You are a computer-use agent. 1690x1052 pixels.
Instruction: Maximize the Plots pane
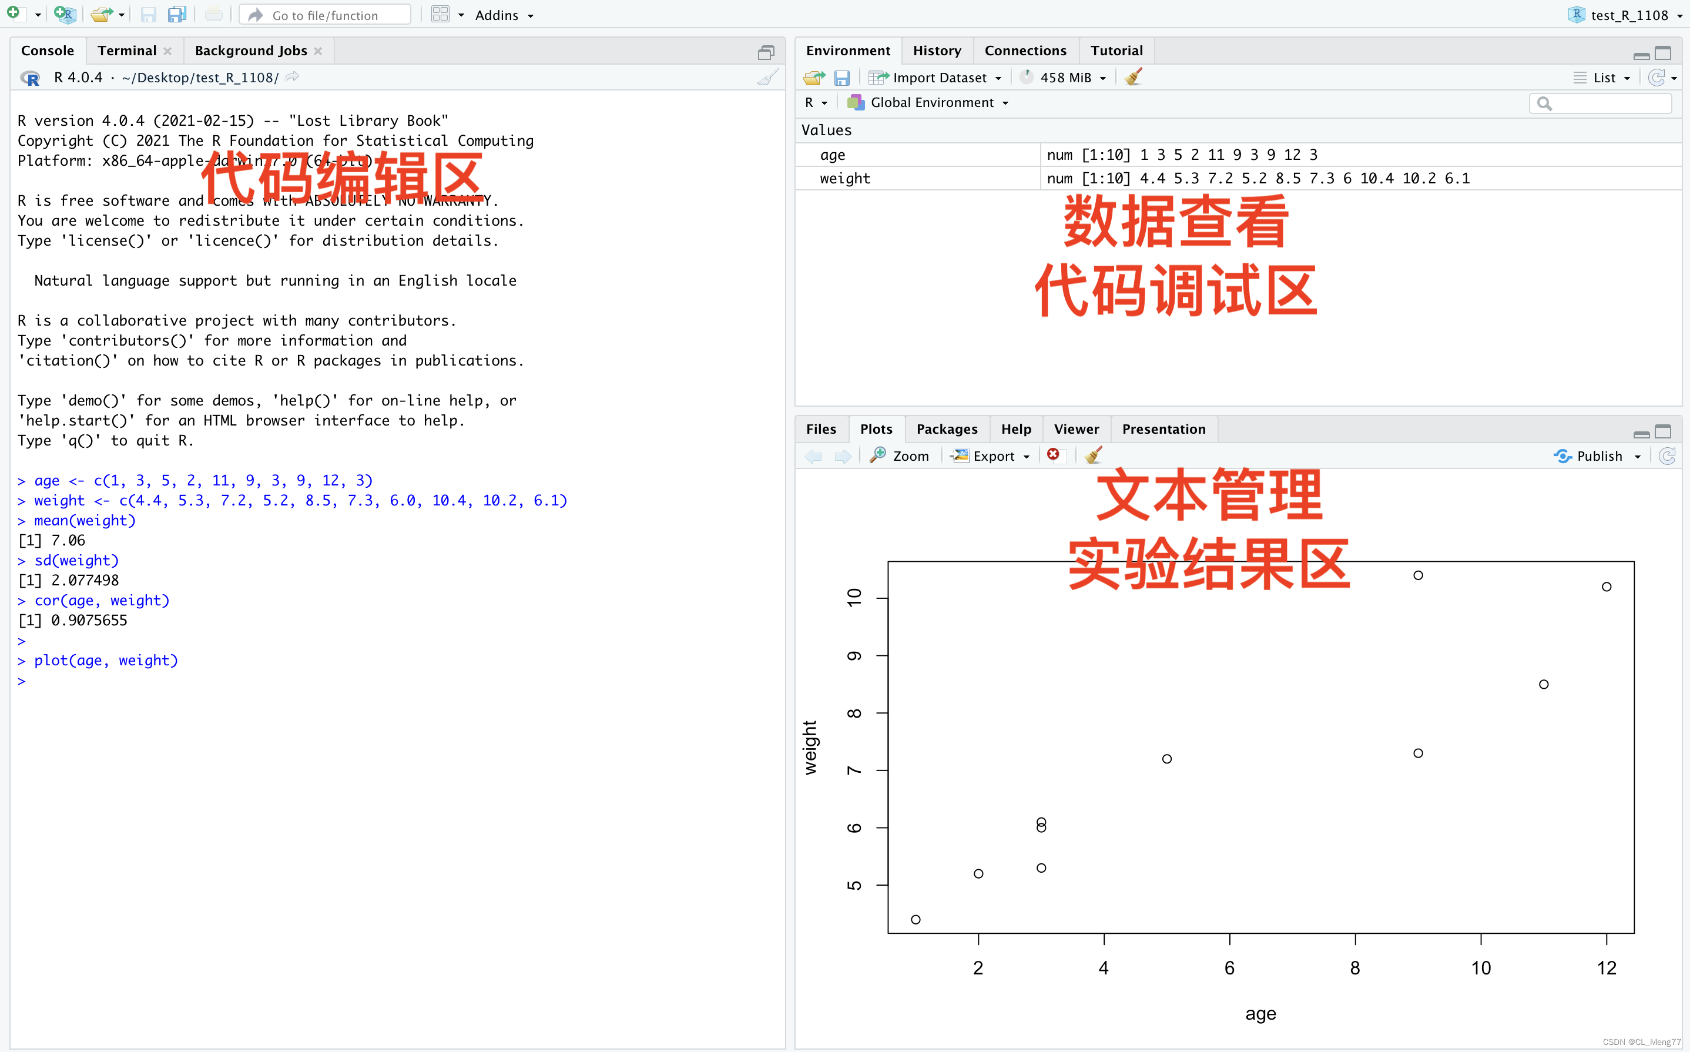(x=1663, y=431)
